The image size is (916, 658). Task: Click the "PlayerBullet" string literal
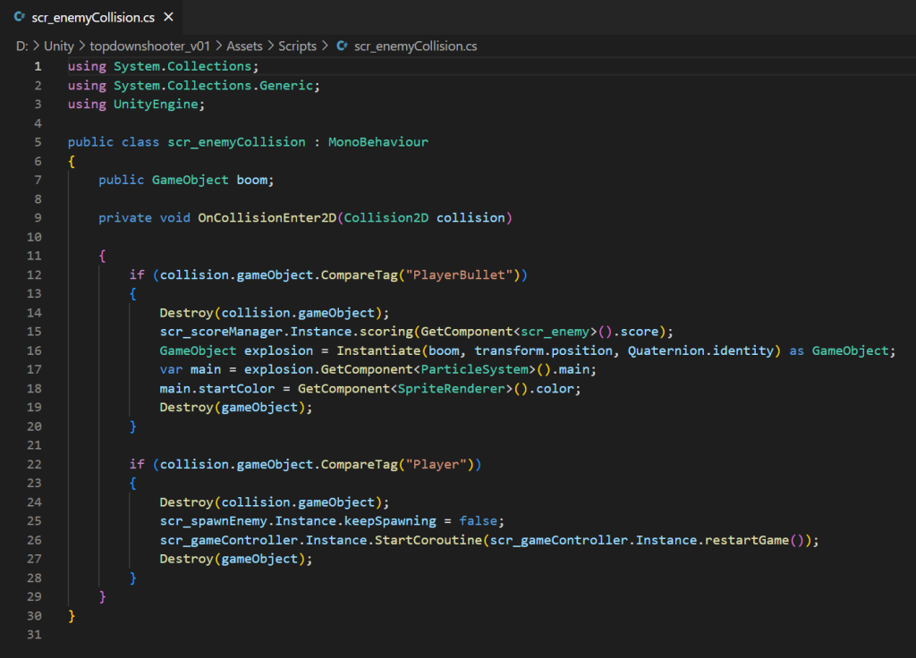pyautogui.click(x=460, y=274)
